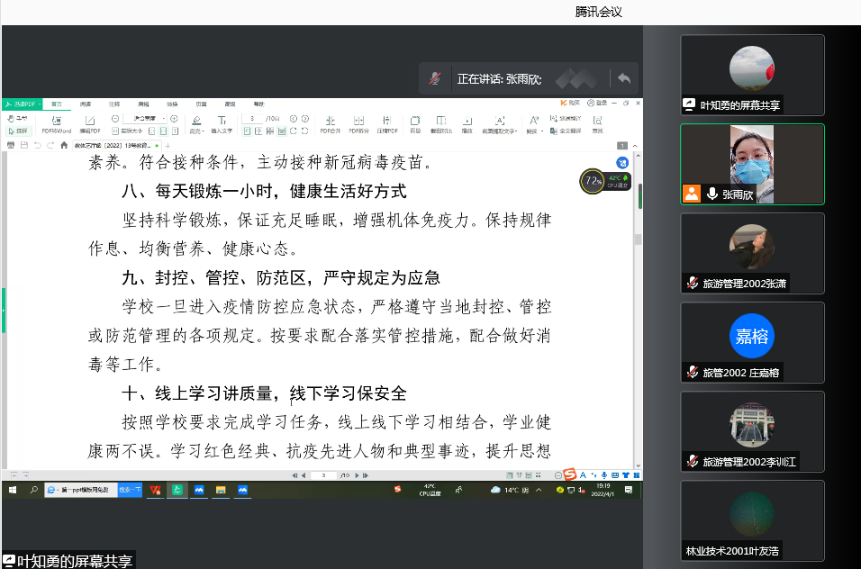Click the print icon in quick toolbar

point(11,145)
